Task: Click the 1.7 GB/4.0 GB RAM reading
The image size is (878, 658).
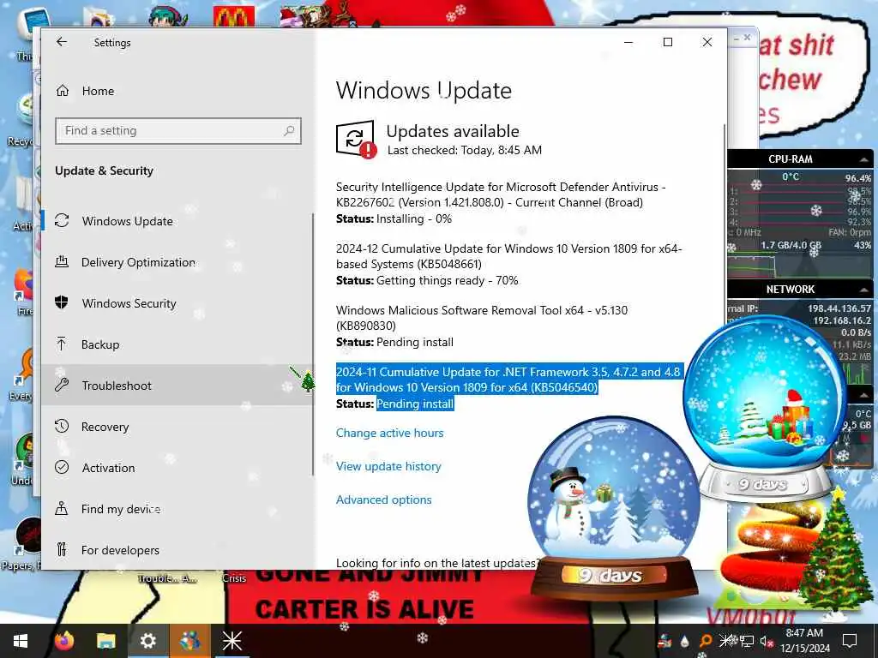Action: coord(790,246)
